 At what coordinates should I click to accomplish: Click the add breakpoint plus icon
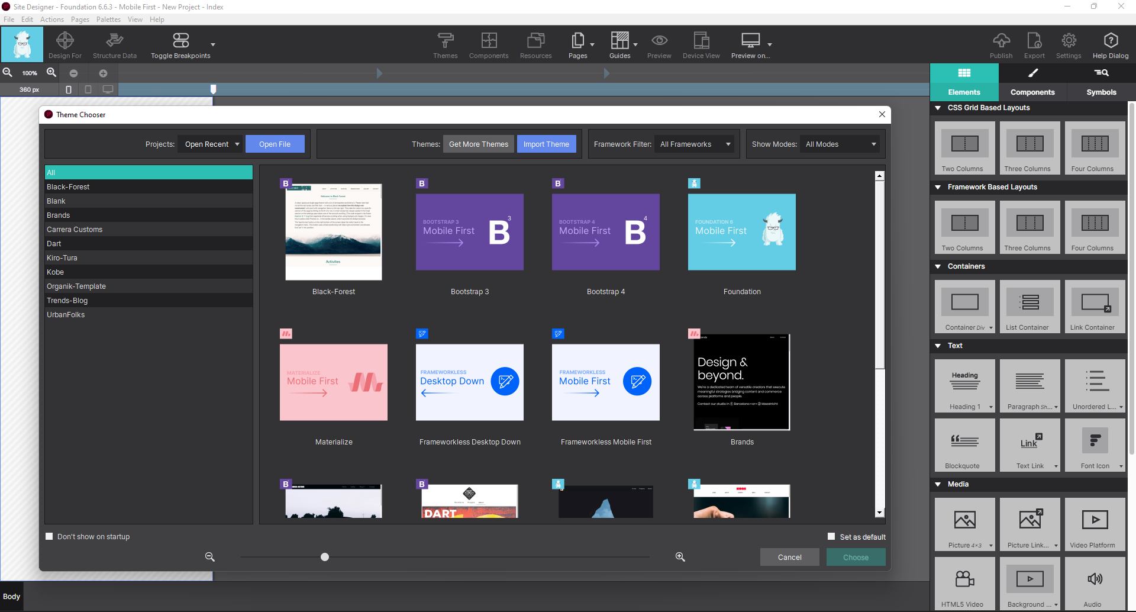point(103,73)
